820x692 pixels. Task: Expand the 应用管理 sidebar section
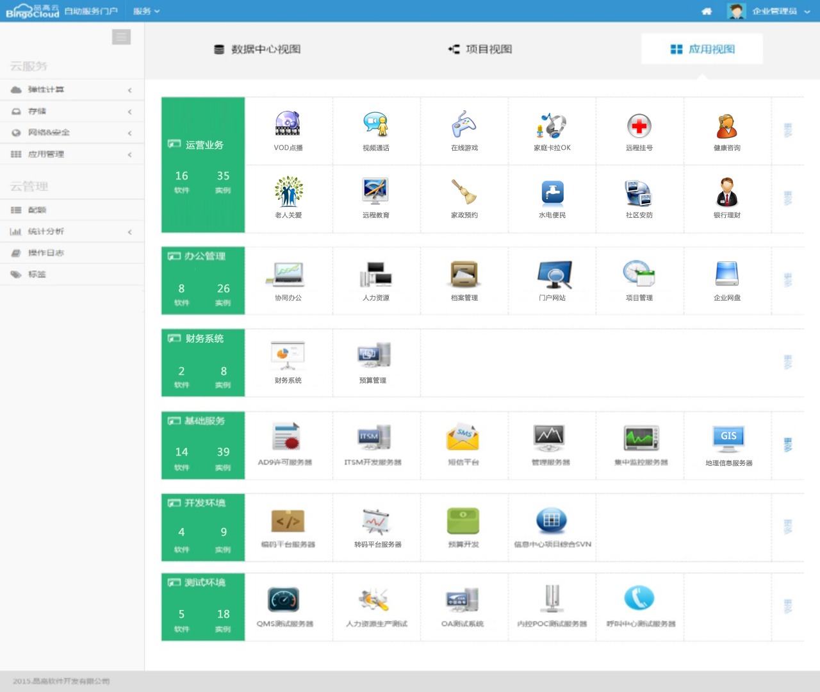point(72,154)
